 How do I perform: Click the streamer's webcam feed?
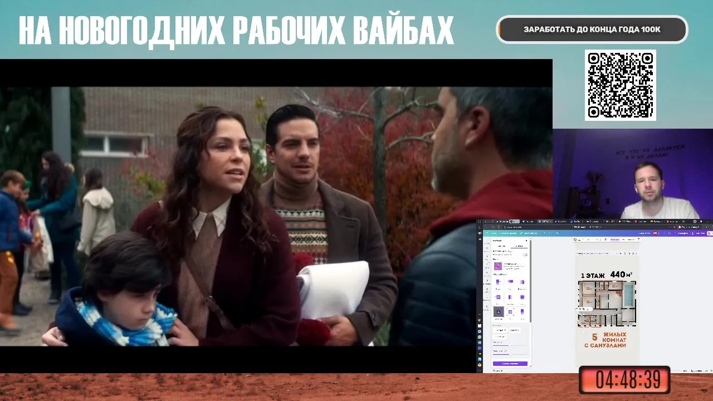coord(633,174)
